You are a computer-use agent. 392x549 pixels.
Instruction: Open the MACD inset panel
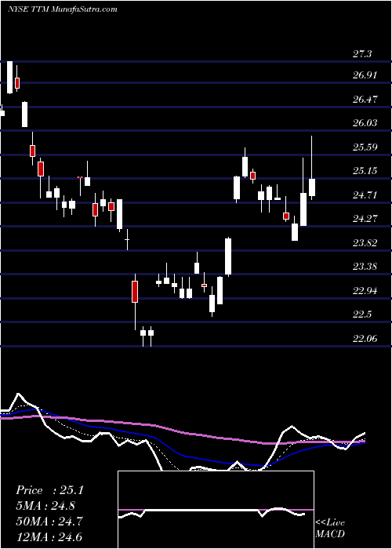[216, 510]
